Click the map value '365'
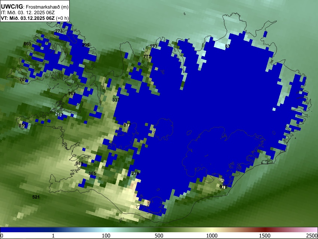This screenshot has width=318, height=239. [x=92, y=173]
